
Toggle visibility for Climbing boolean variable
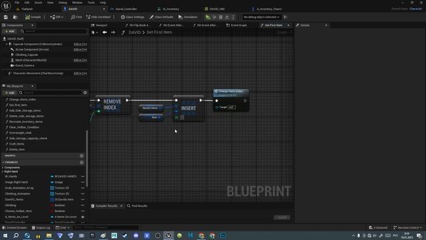click(83, 205)
